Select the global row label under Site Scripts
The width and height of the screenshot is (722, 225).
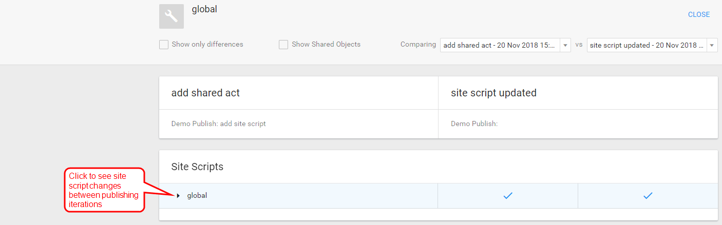pyautogui.click(x=197, y=195)
